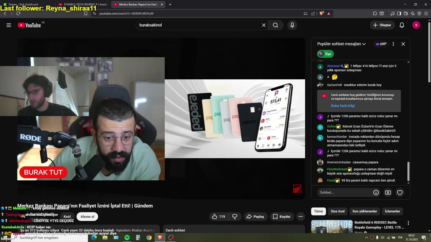Share this page from address bar
This screenshot has height=242, width=431.
point(313,13)
